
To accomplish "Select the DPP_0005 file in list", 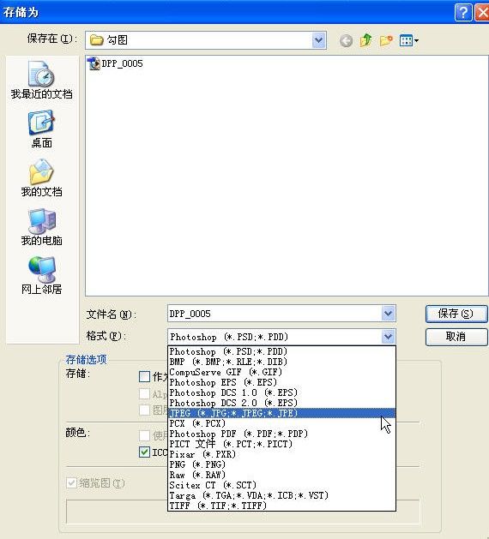I will pyautogui.click(x=115, y=63).
